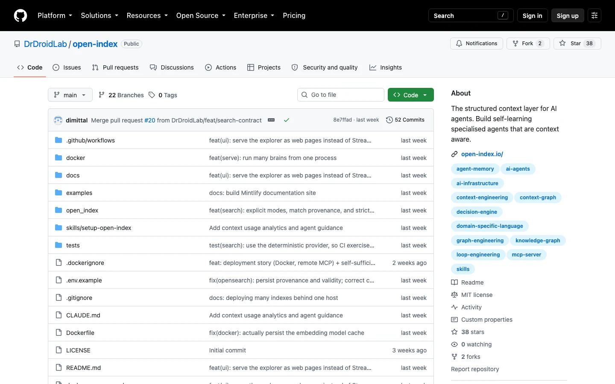Click the README.md file icon
The height and width of the screenshot is (384, 615).
pyautogui.click(x=59, y=367)
